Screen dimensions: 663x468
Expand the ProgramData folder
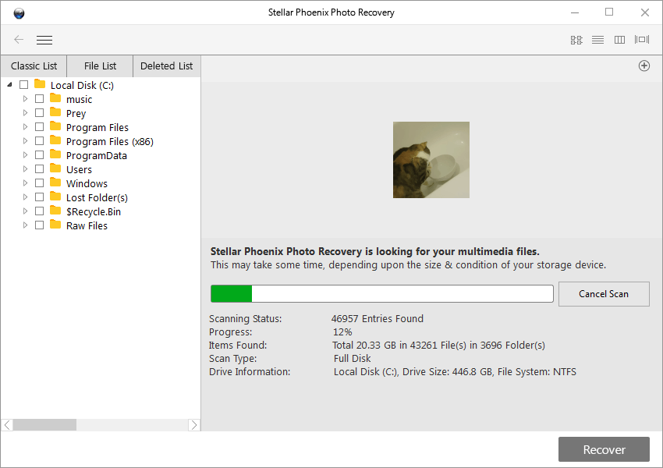(x=25, y=154)
